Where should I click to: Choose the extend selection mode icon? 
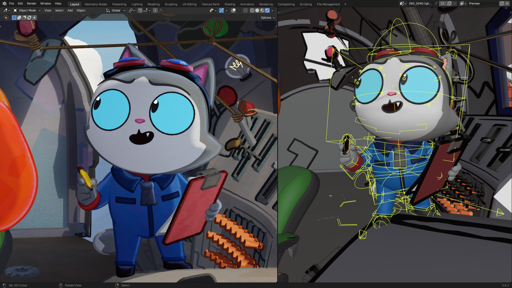(x=19, y=18)
